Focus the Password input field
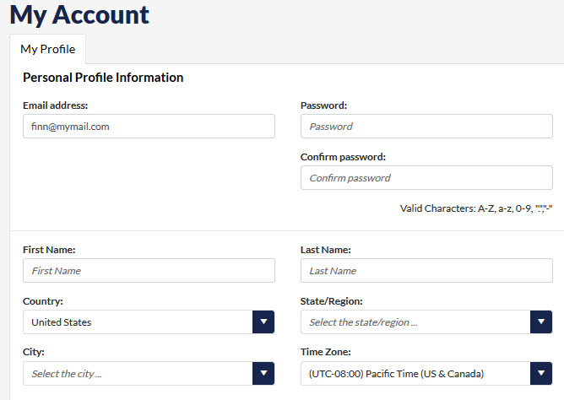The height and width of the screenshot is (400, 564). (x=426, y=127)
